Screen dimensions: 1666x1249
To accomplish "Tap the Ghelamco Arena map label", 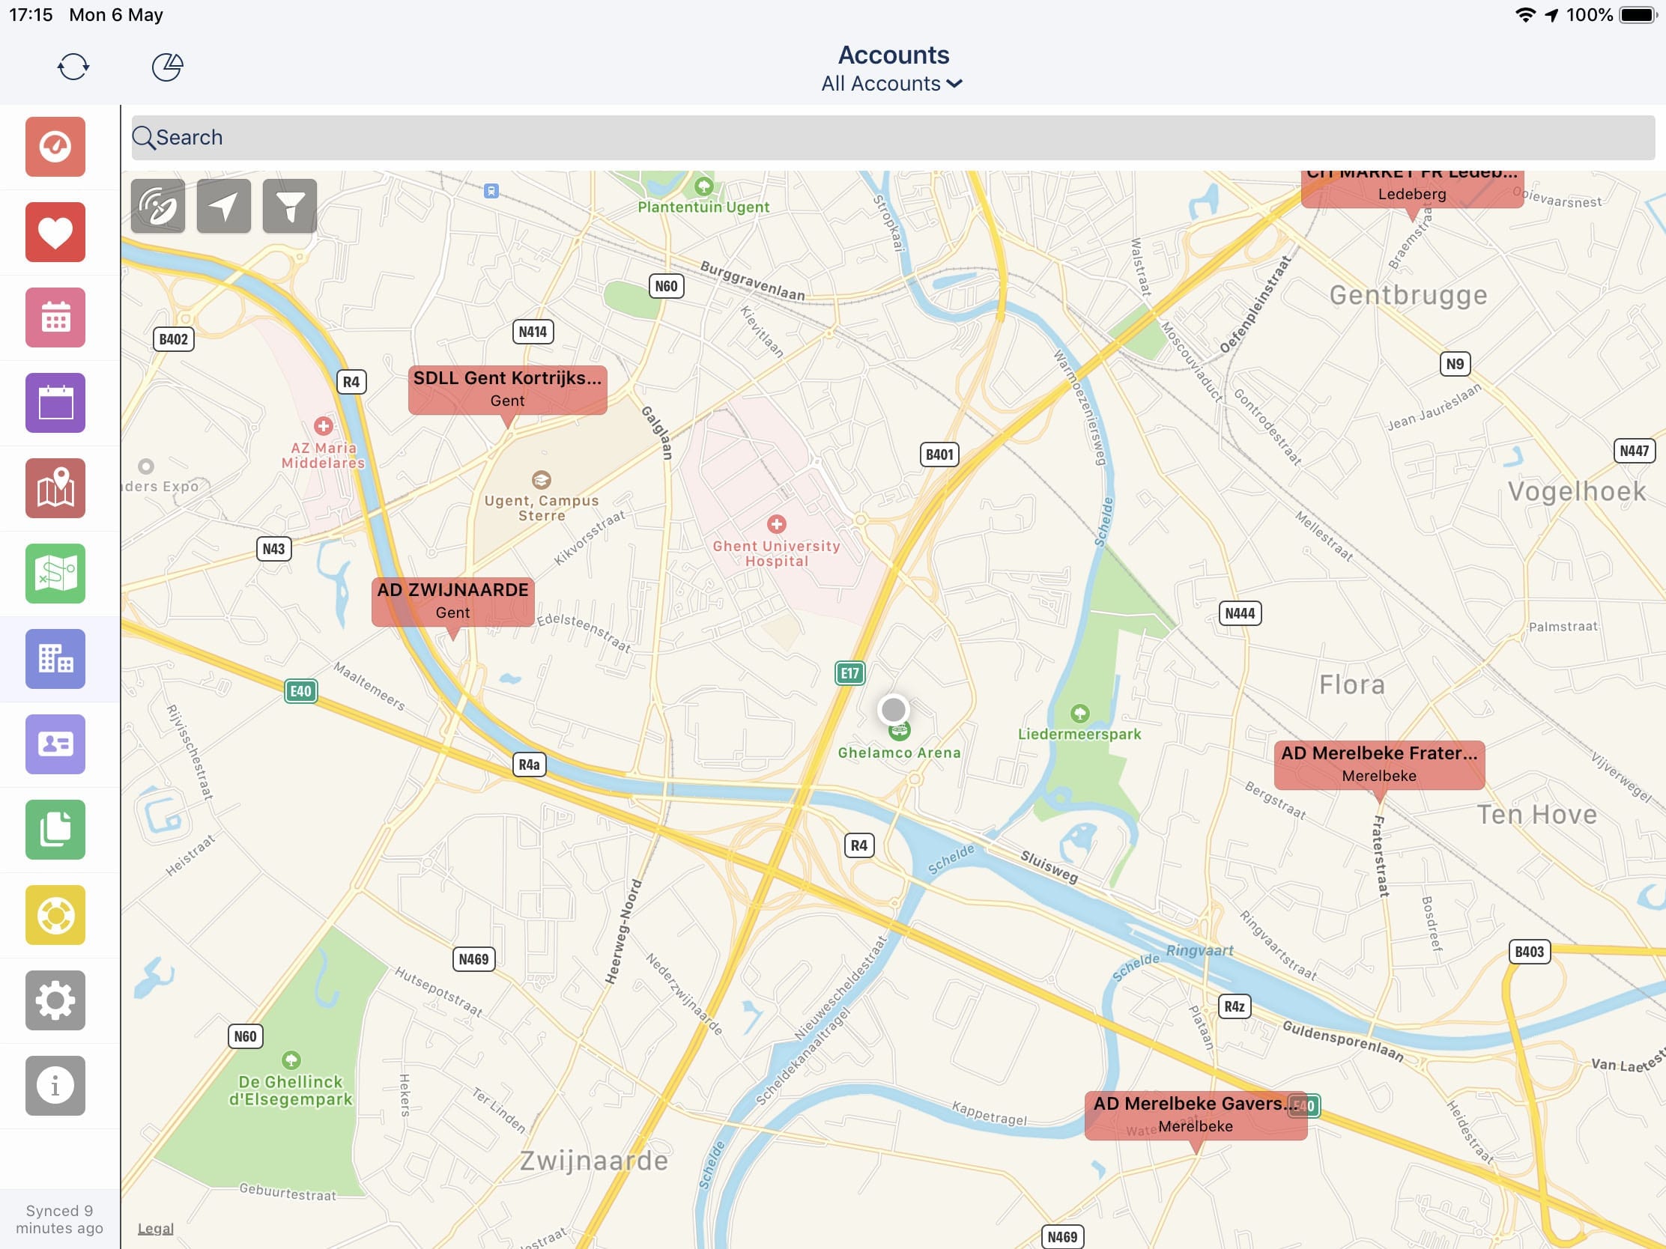I will (x=899, y=752).
